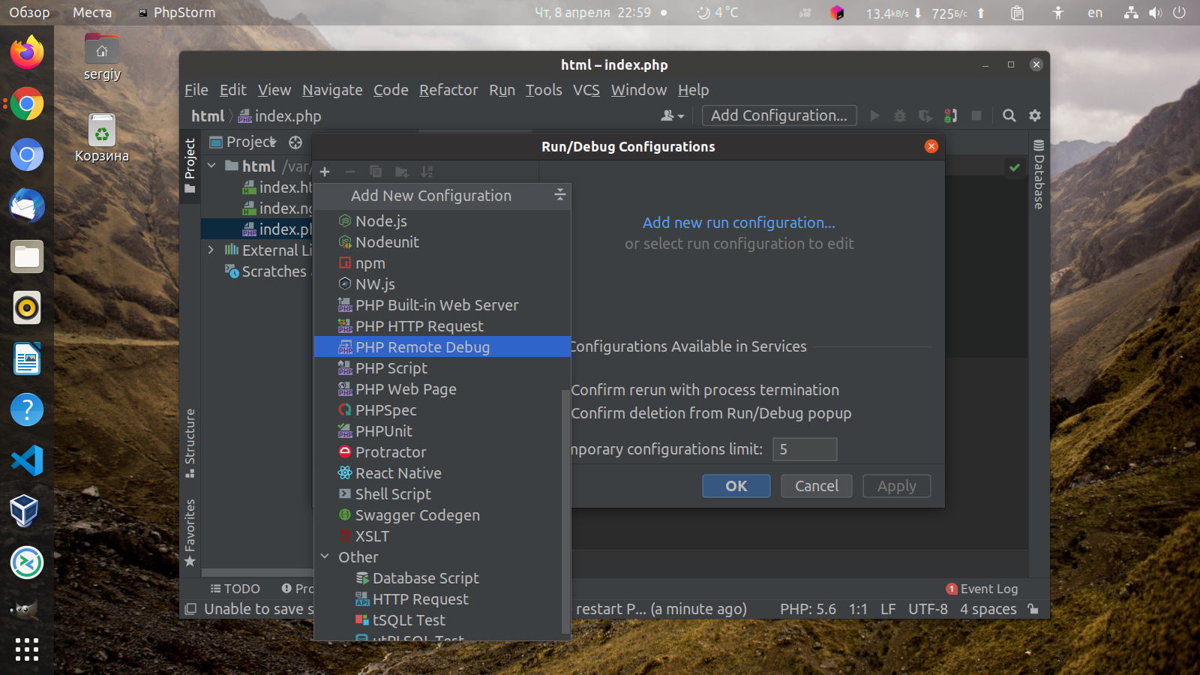Open the Tools menu

pyautogui.click(x=544, y=90)
